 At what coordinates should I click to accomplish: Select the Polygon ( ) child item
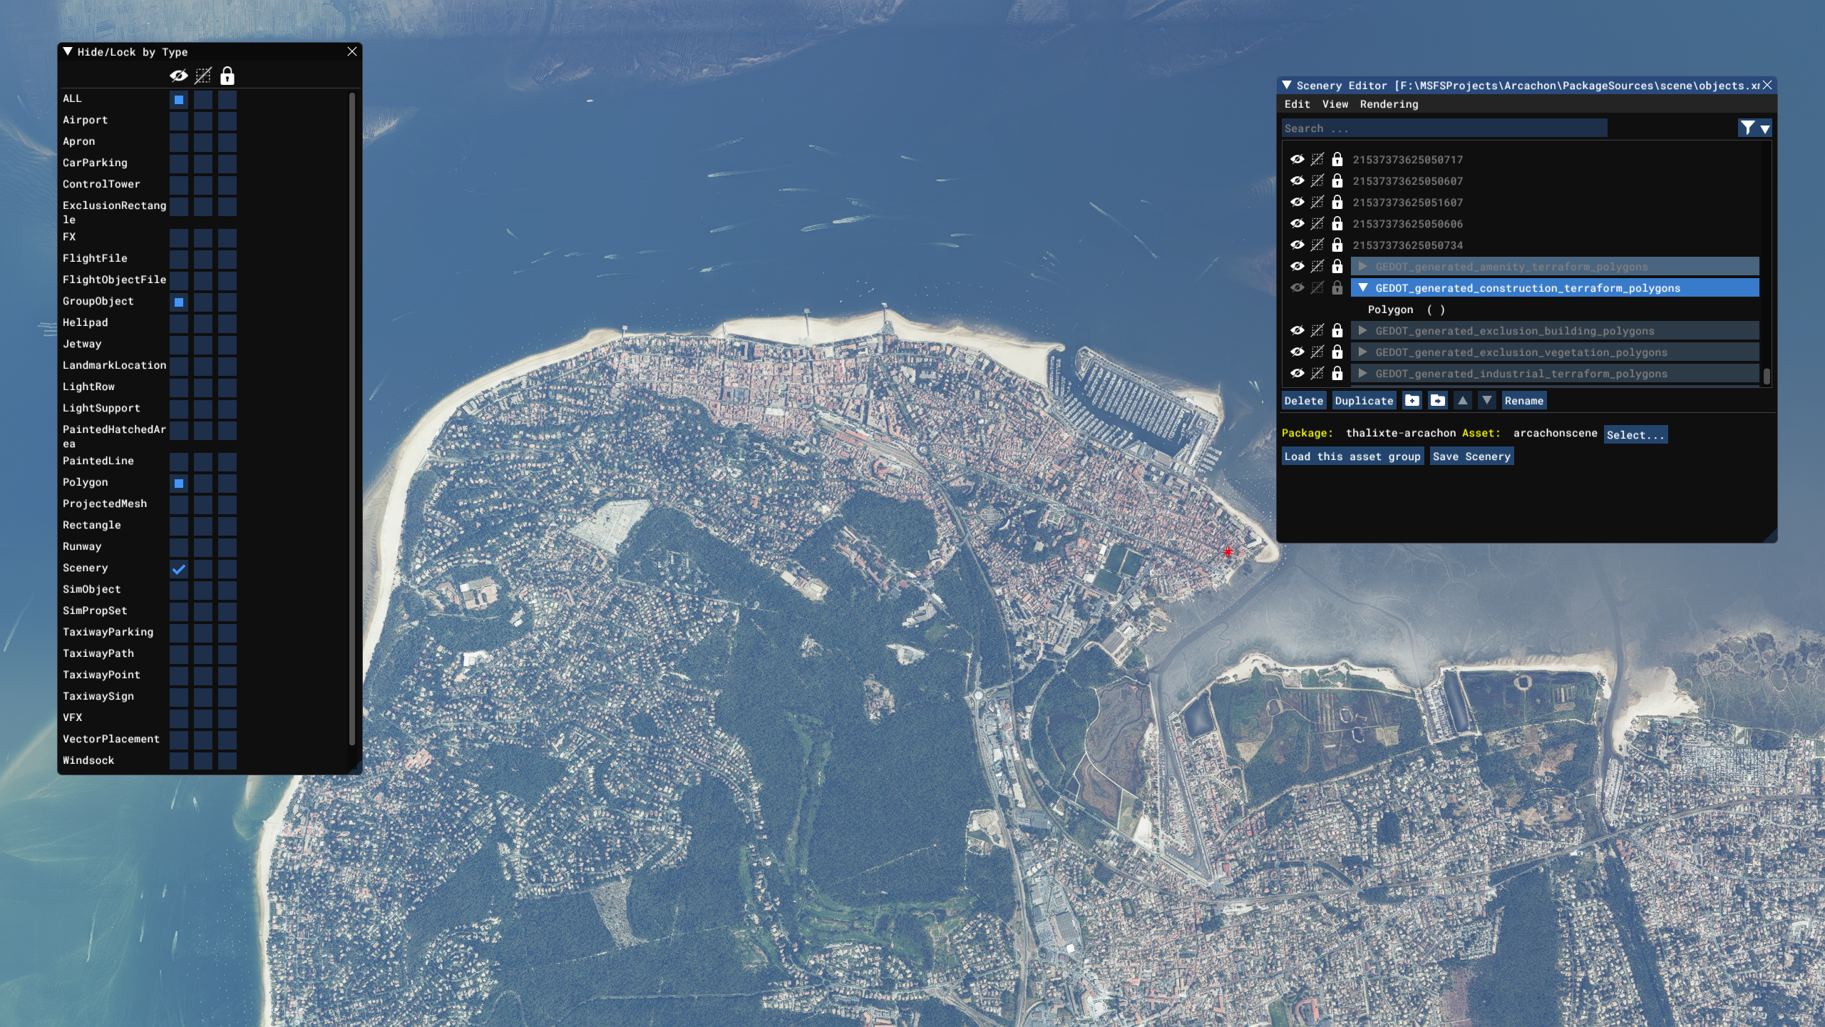coord(1406,310)
